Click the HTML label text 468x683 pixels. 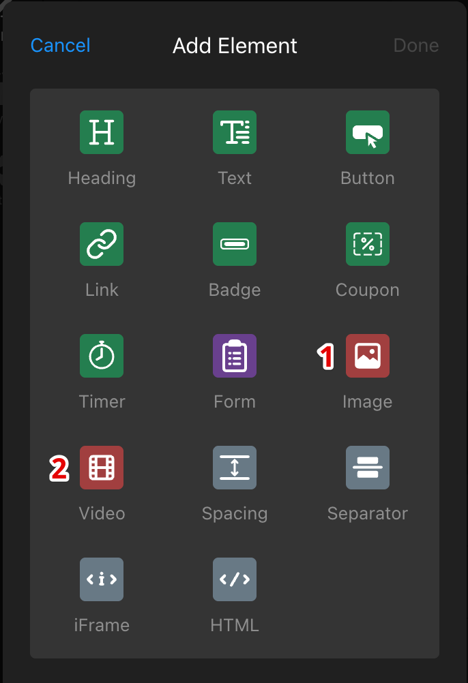(x=235, y=626)
